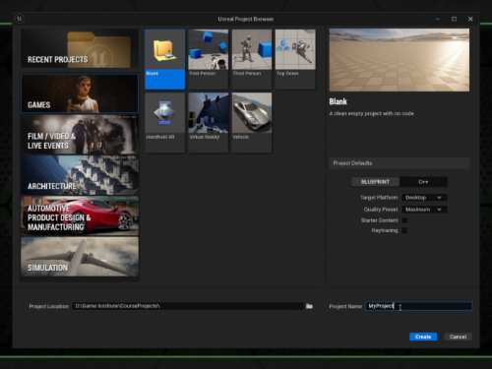Image resolution: width=492 pixels, height=369 pixels.
Task: Open the Recent Projects category
Action: point(80,49)
